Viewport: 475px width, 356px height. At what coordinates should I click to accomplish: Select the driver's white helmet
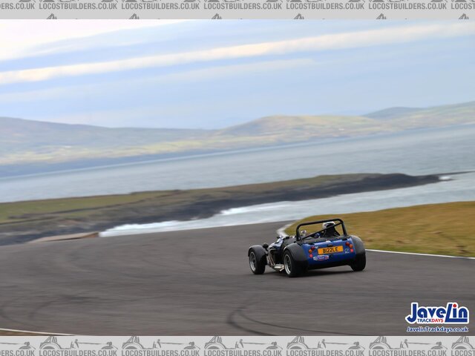[328, 226]
